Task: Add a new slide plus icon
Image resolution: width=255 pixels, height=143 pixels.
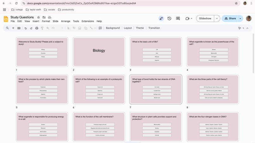Action: click(13, 28)
